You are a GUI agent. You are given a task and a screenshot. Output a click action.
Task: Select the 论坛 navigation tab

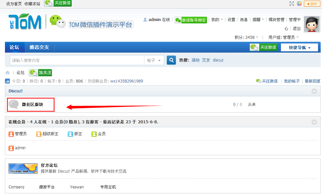tap(14, 47)
